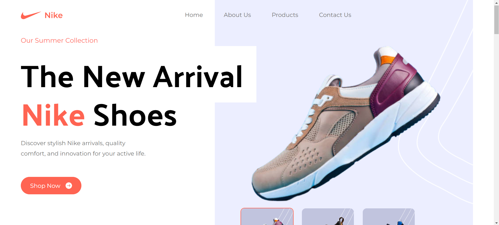Click the Discover stylish Nike arrivals paragraph

coord(83,149)
